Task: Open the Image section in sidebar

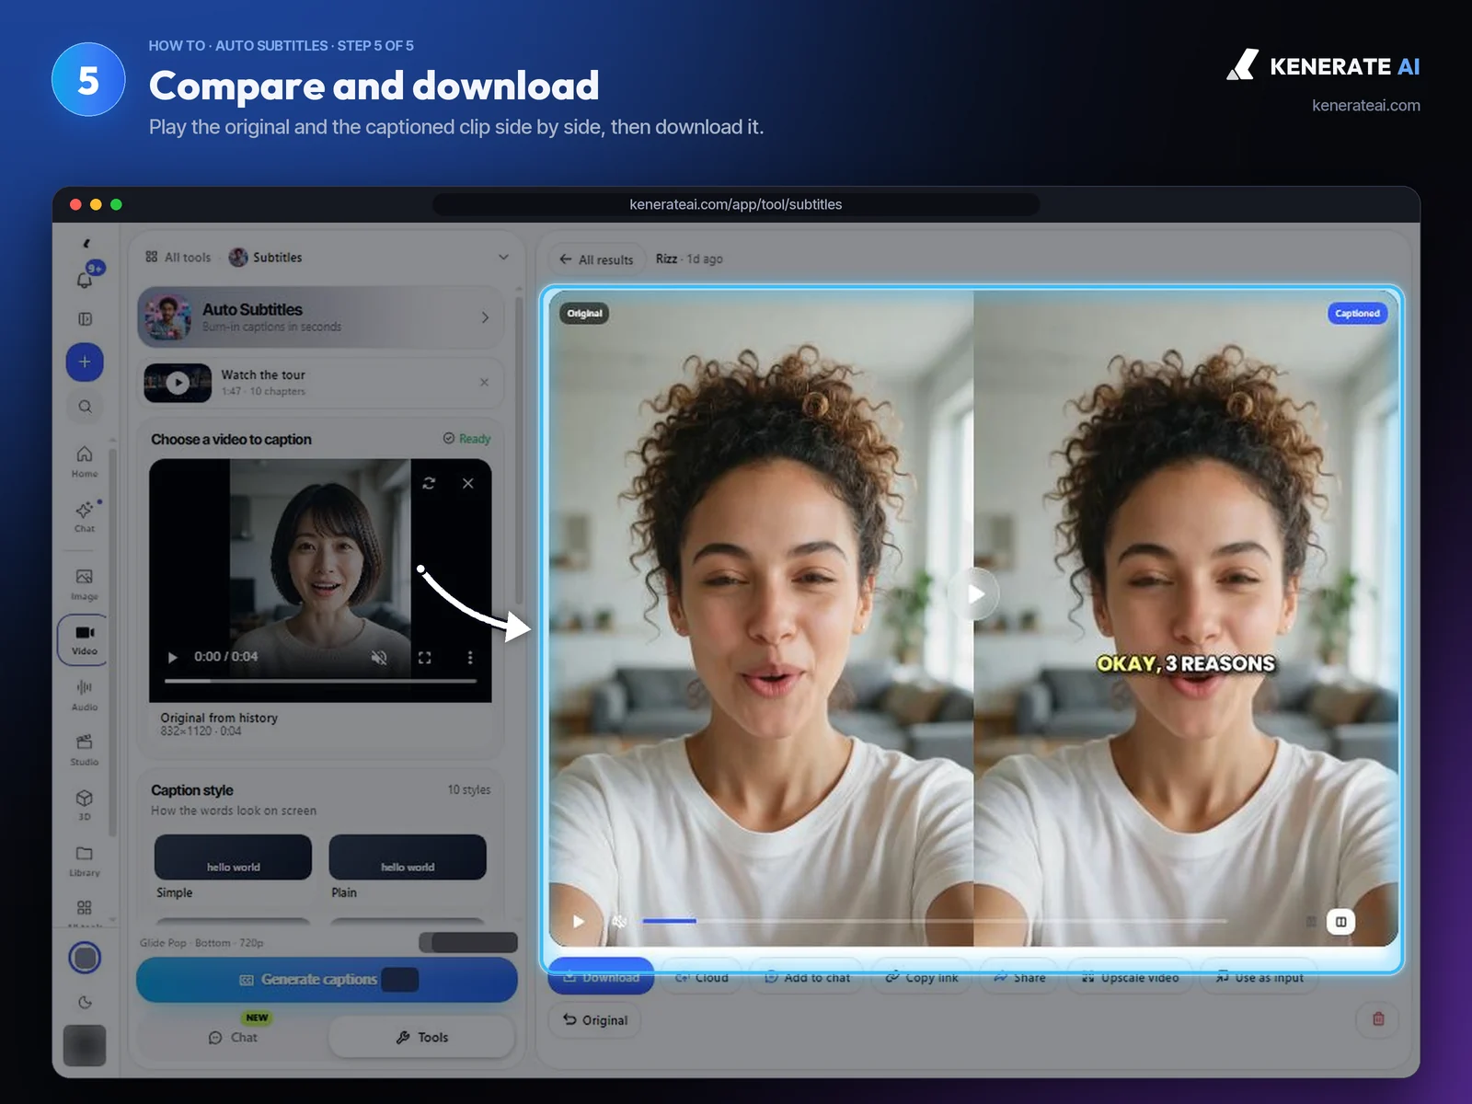Action: (85, 584)
